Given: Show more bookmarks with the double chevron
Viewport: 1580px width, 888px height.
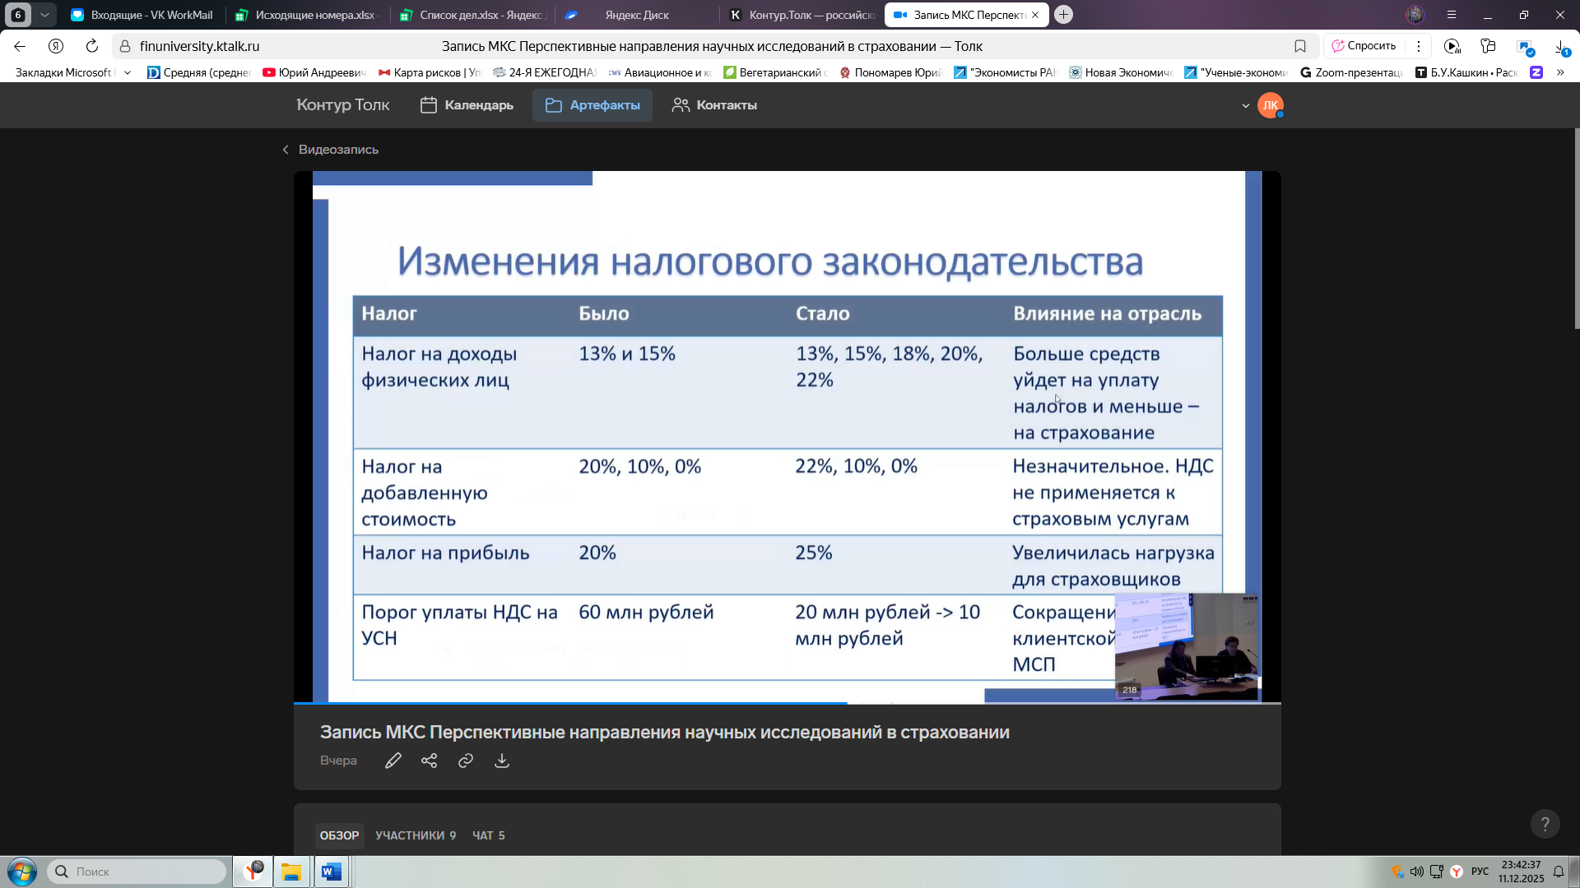Looking at the screenshot, I should coord(1560,72).
